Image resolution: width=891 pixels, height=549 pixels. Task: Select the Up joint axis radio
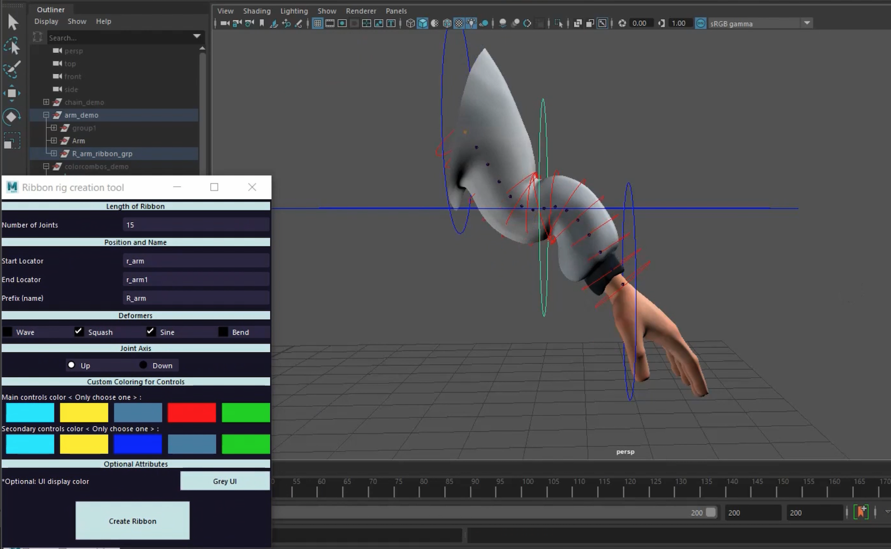click(72, 365)
